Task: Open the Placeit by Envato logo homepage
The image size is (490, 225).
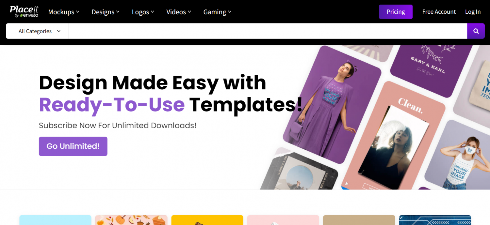Action: click(24, 12)
